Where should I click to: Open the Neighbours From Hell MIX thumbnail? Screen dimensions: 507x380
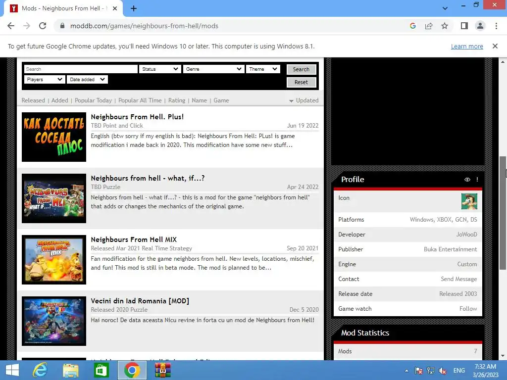point(54,260)
